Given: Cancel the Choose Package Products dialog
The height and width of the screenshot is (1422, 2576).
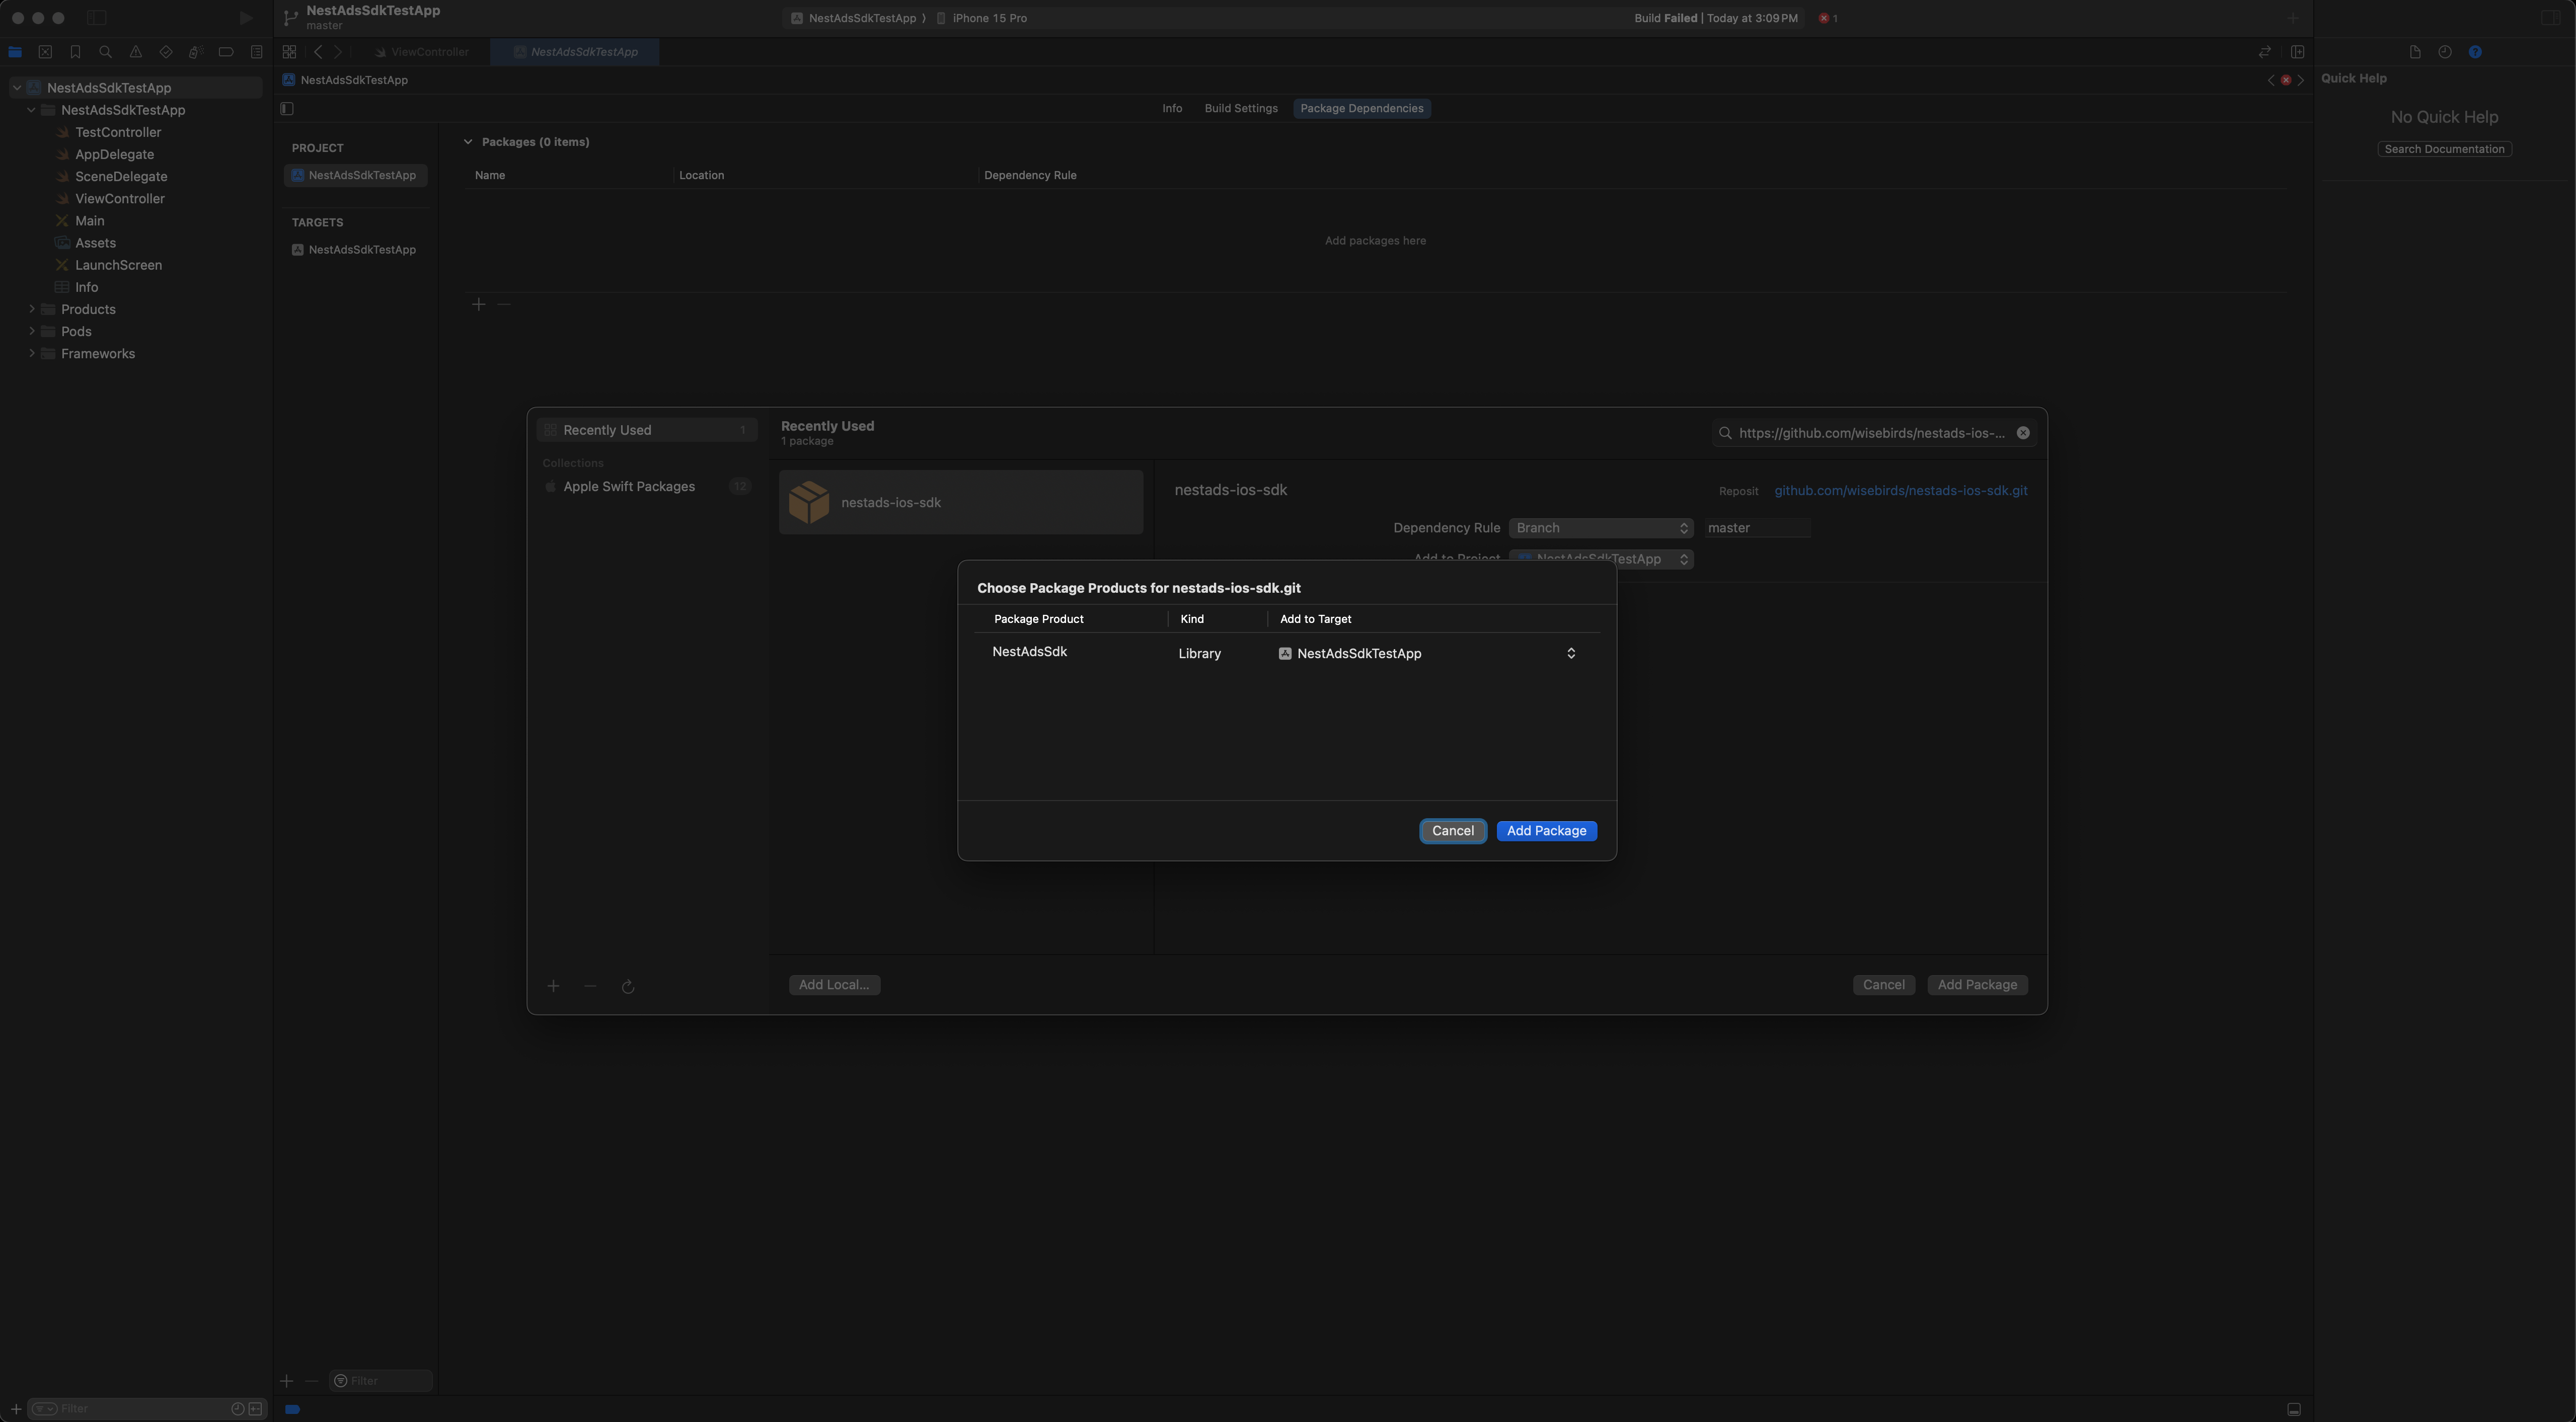Looking at the screenshot, I should [1452, 831].
